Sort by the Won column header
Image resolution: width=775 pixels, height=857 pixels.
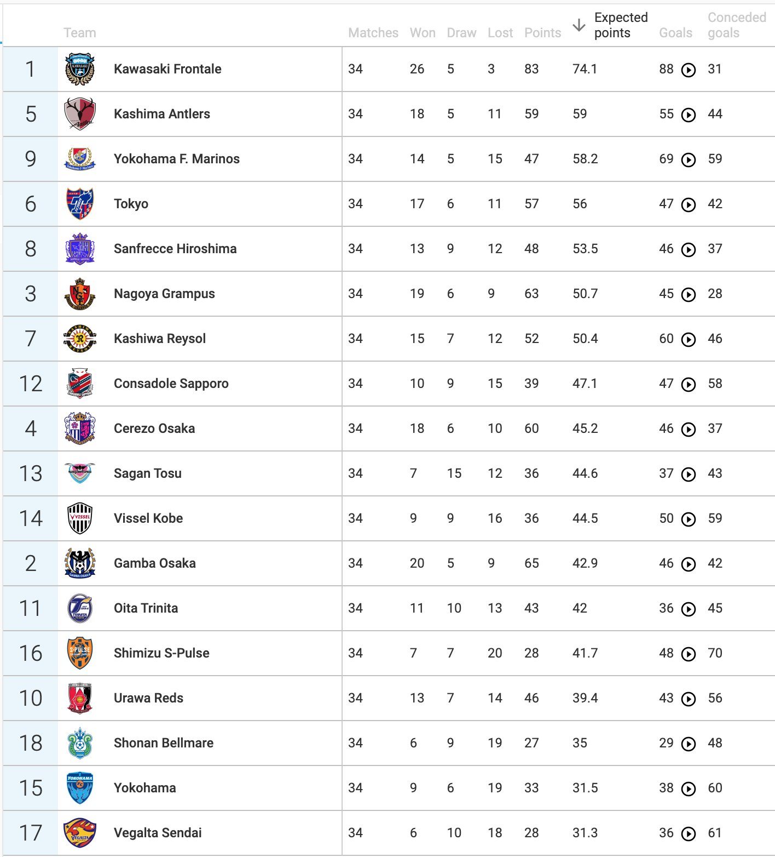click(423, 33)
